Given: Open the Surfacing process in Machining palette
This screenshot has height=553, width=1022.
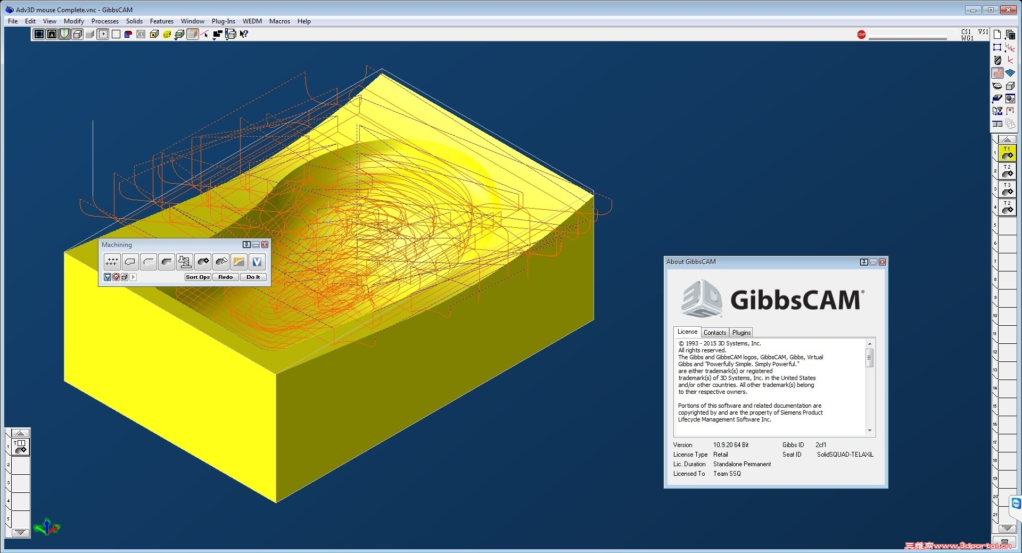Looking at the screenshot, I should tap(203, 261).
